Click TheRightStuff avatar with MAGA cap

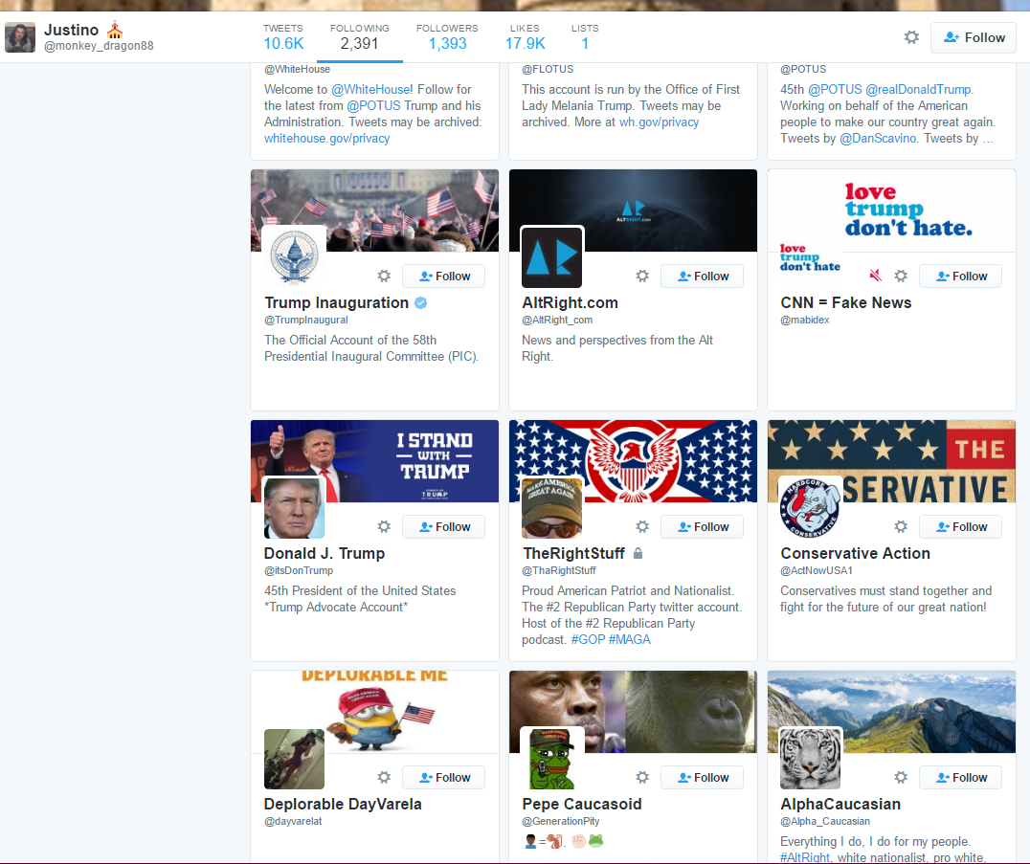point(551,508)
